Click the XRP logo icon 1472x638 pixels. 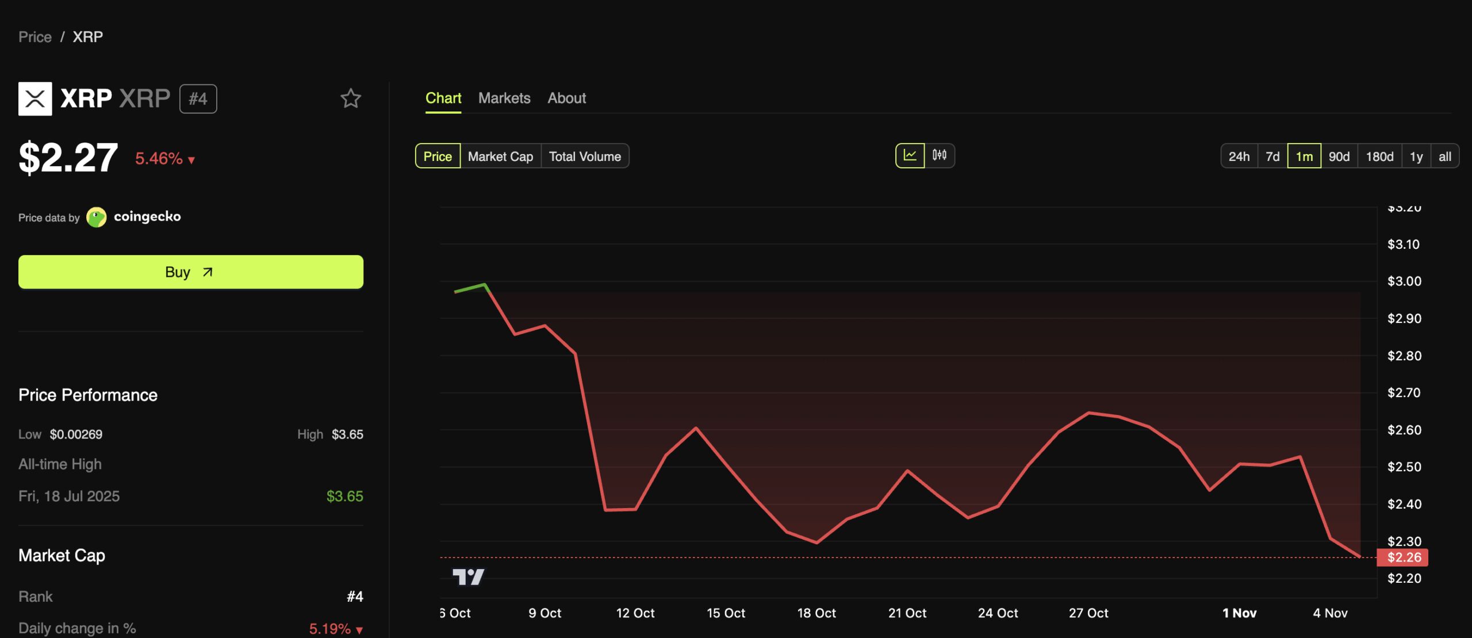pos(35,98)
